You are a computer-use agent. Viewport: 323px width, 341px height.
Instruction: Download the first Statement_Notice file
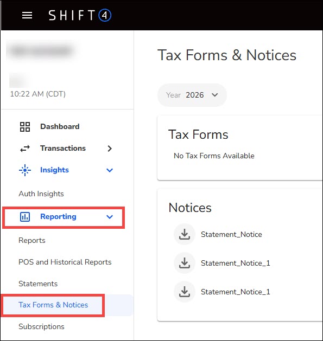pyautogui.click(x=185, y=234)
